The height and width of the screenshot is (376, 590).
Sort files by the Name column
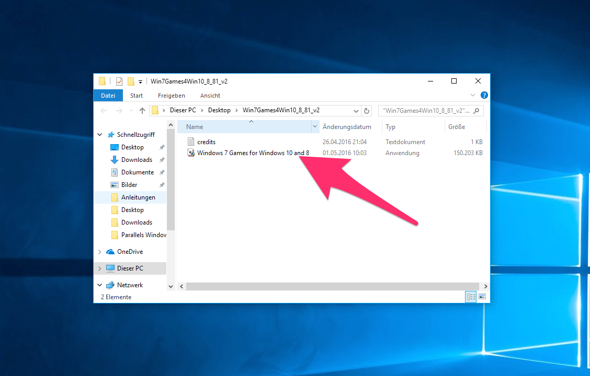click(x=245, y=127)
